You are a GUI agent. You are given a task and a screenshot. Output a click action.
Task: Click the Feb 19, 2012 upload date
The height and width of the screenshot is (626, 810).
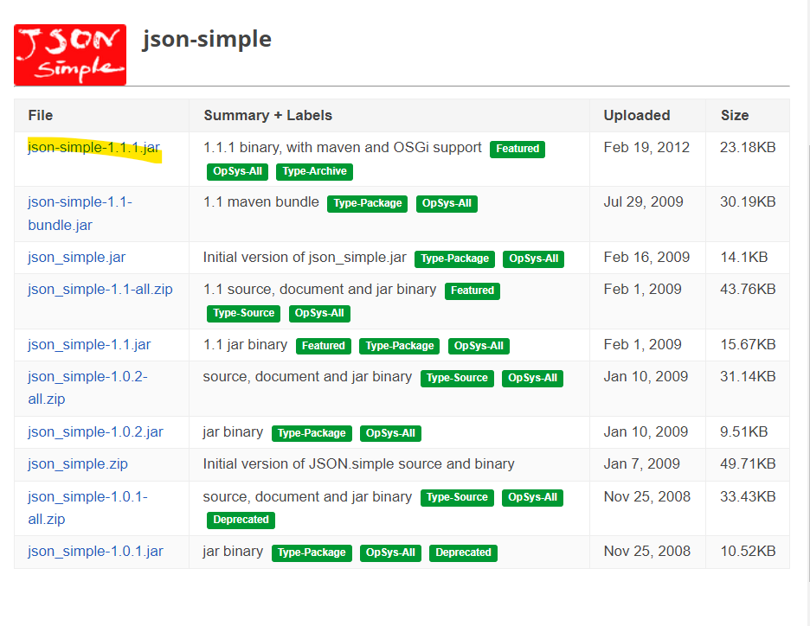click(x=646, y=148)
